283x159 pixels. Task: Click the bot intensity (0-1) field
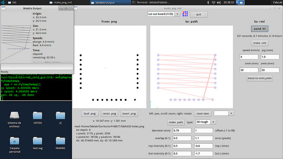tap(182, 154)
